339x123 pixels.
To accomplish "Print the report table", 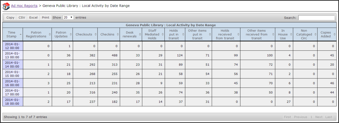I will point(45,18).
